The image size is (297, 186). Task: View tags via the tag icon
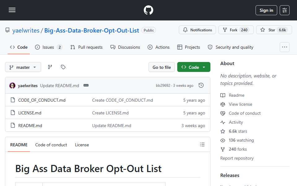[x=63, y=67]
